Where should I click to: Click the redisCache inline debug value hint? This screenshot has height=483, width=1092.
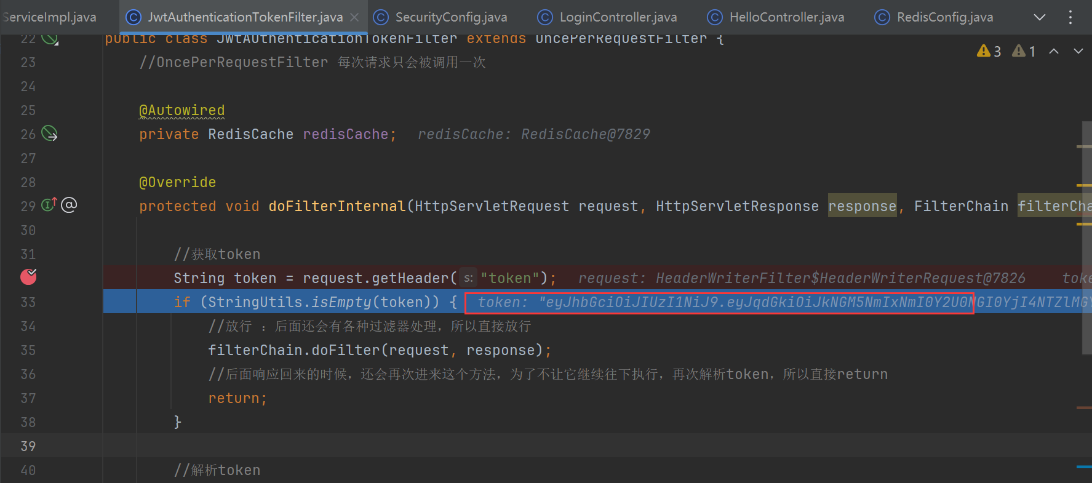click(x=534, y=134)
